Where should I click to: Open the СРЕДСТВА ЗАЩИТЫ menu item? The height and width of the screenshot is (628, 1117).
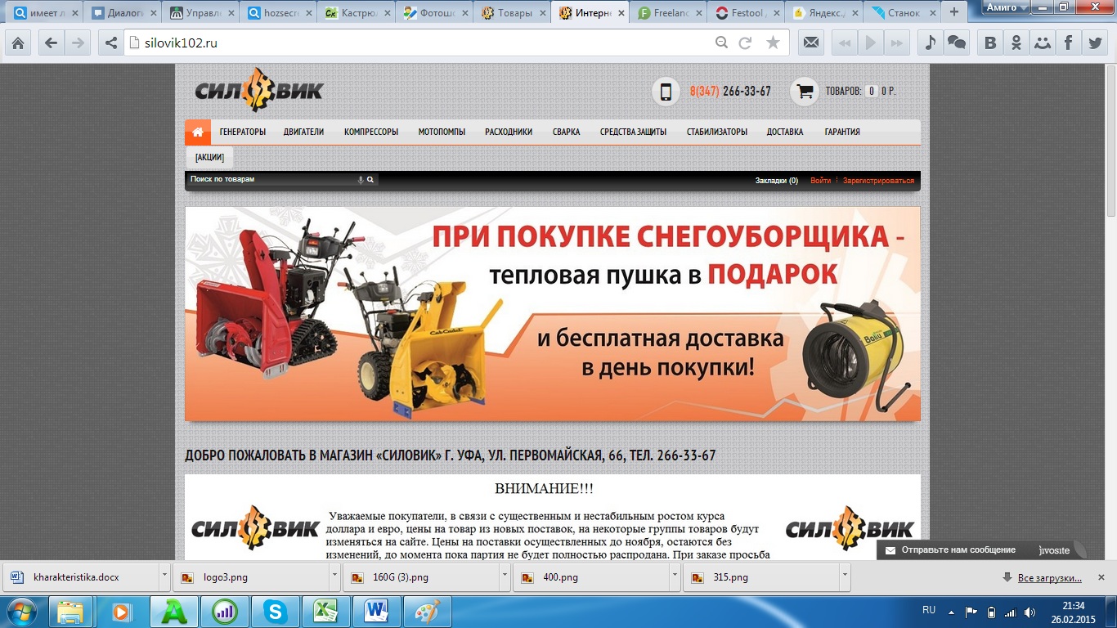[633, 132]
